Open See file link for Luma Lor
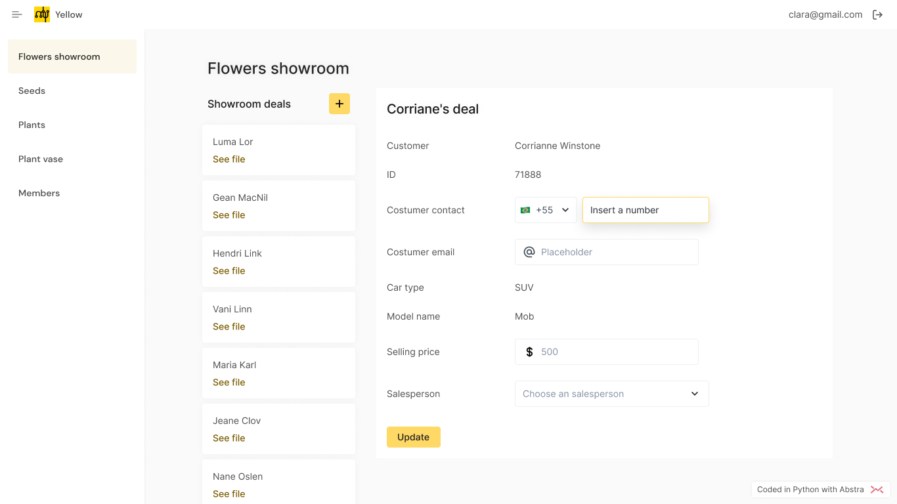The width and height of the screenshot is (897, 504). click(229, 159)
